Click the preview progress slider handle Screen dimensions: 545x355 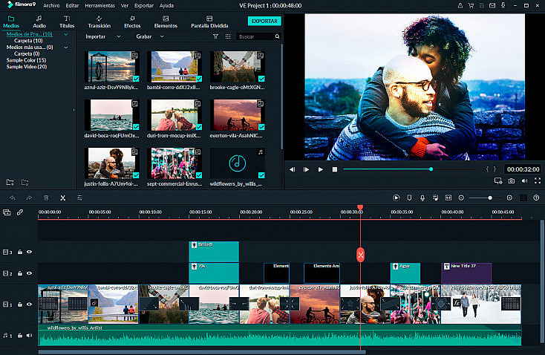pyautogui.click(x=431, y=169)
